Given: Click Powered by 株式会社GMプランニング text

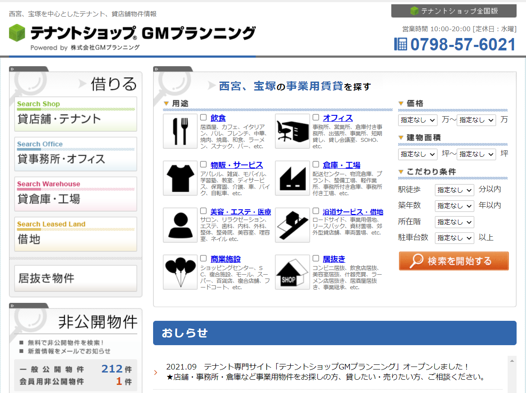Looking at the screenshot, I should [85, 47].
